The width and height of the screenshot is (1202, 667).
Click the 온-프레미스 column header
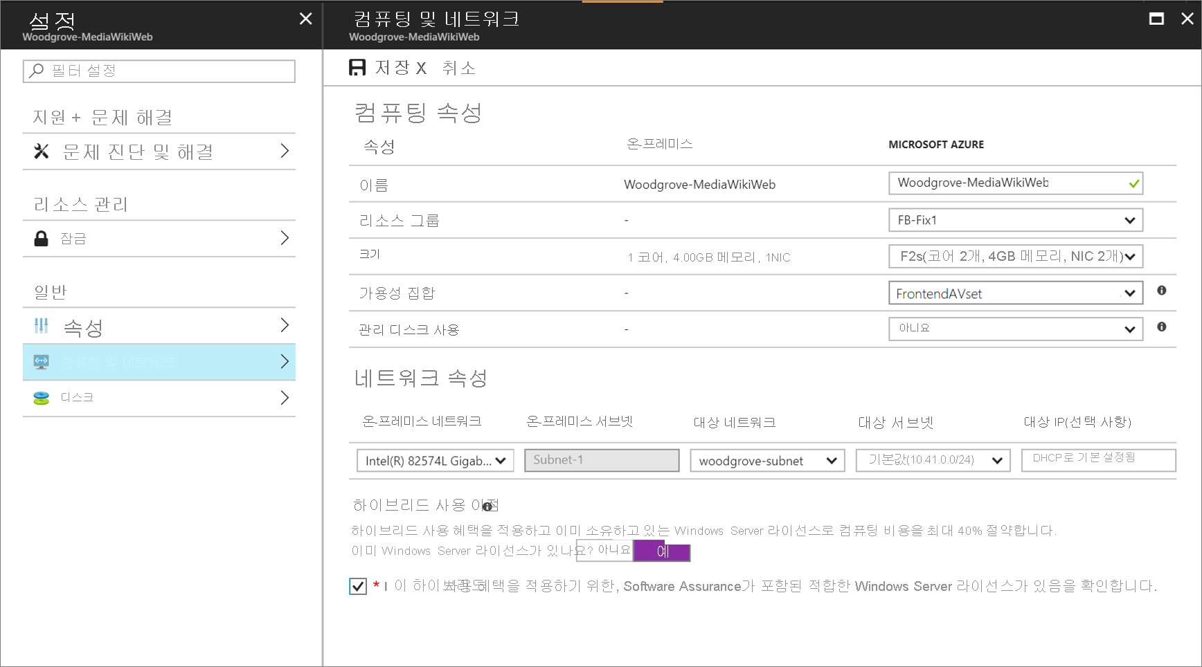(x=659, y=144)
